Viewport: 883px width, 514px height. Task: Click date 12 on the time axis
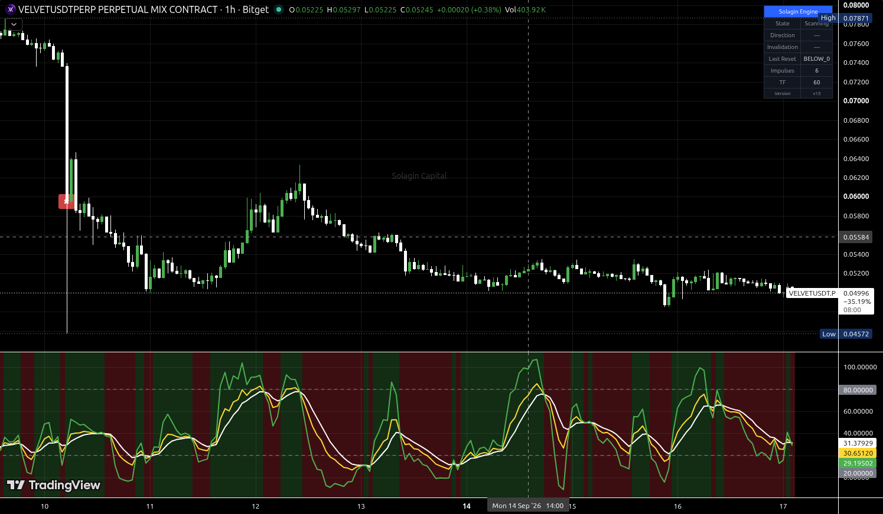(256, 506)
